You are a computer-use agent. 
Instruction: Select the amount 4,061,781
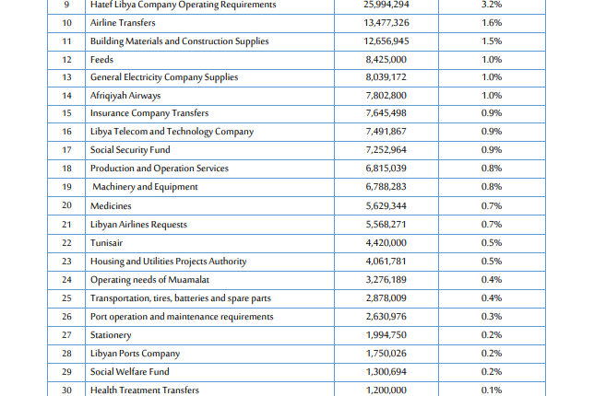coord(386,262)
